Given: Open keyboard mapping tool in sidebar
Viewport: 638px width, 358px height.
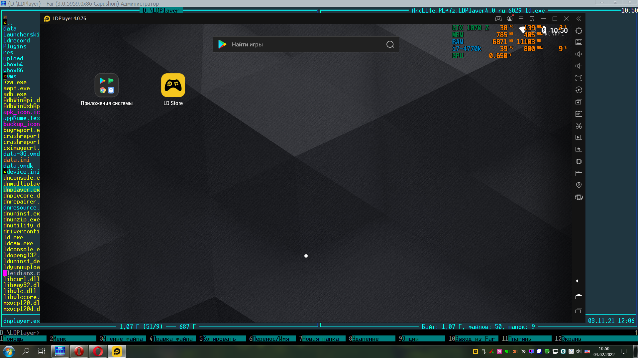Looking at the screenshot, I should click(x=579, y=42).
